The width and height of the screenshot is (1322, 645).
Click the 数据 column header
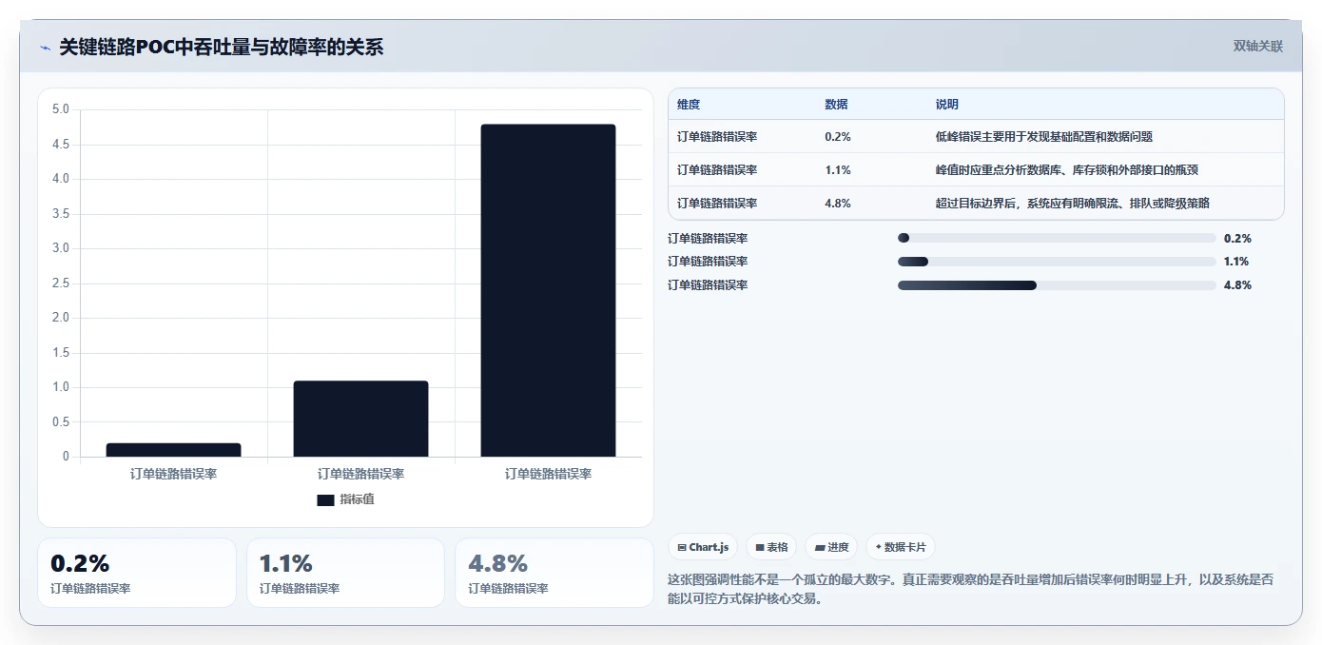click(836, 105)
